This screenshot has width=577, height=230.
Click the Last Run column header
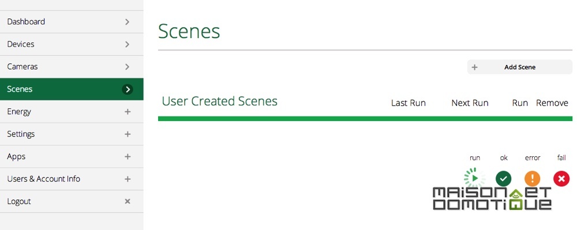[408, 103]
